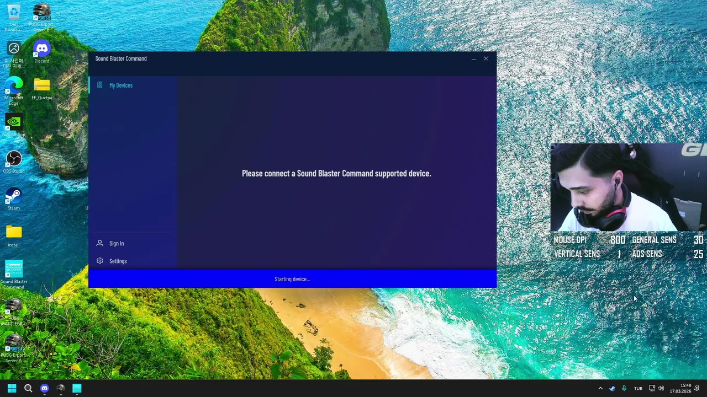Select the Korean-named photo desktop shortcut
The width and height of the screenshot is (707, 397).
pos(14,55)
